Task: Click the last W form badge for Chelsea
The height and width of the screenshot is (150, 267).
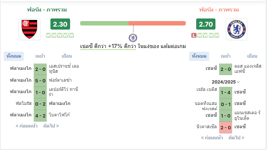Action: [x=217, y=35]
